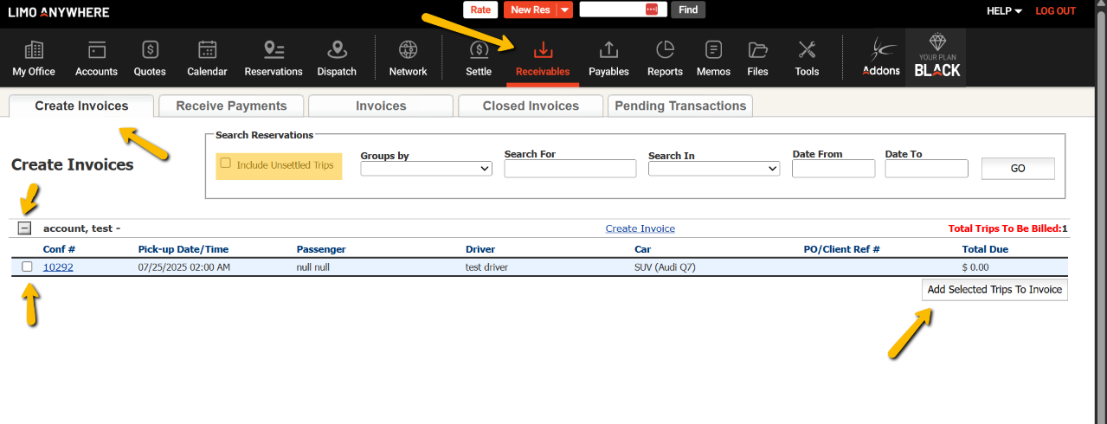The width and height of the screenshot is (1107, 424).
Task: Switch to the Receive Payments tab
Action: point(231,106)
